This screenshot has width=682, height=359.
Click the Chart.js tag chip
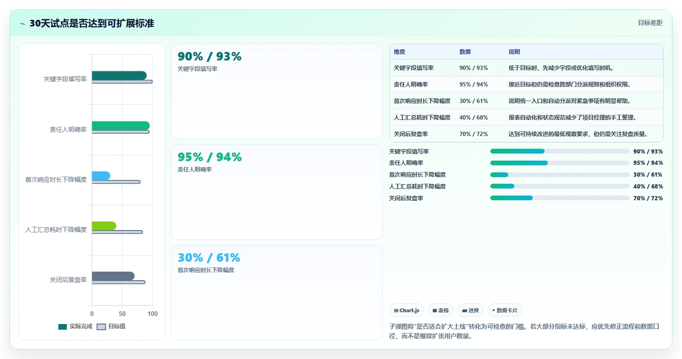pos(407,310)
